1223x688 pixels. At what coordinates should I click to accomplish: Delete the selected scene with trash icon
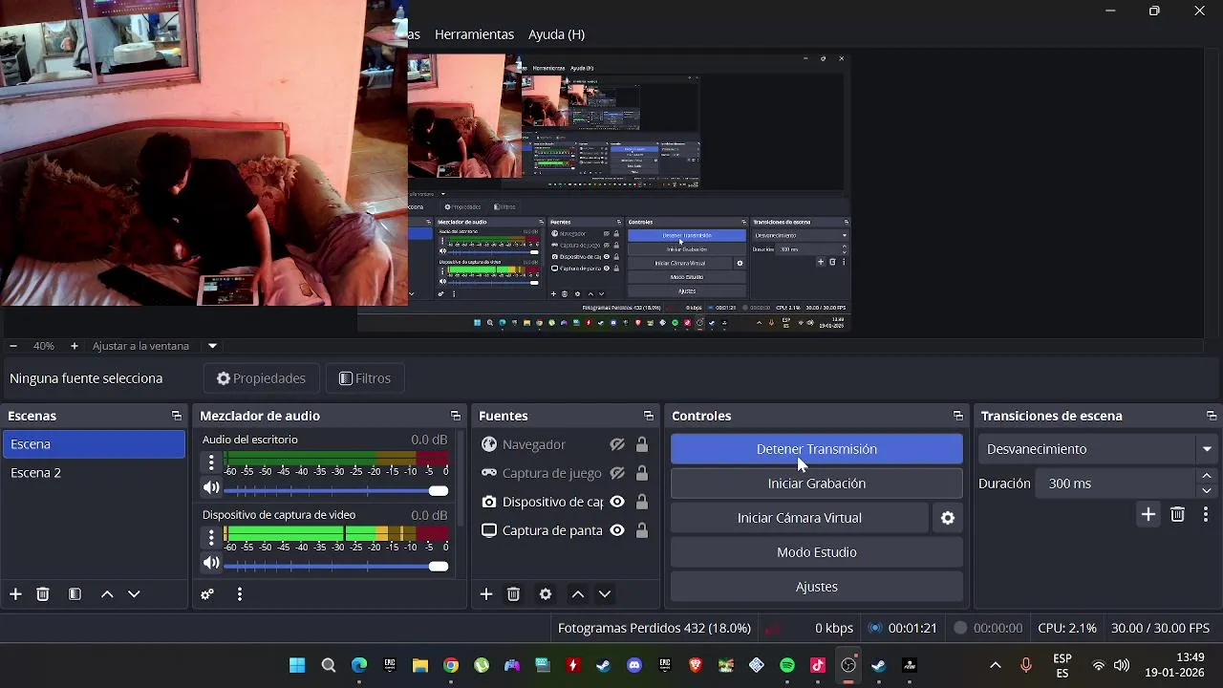(x=42, y=594)
